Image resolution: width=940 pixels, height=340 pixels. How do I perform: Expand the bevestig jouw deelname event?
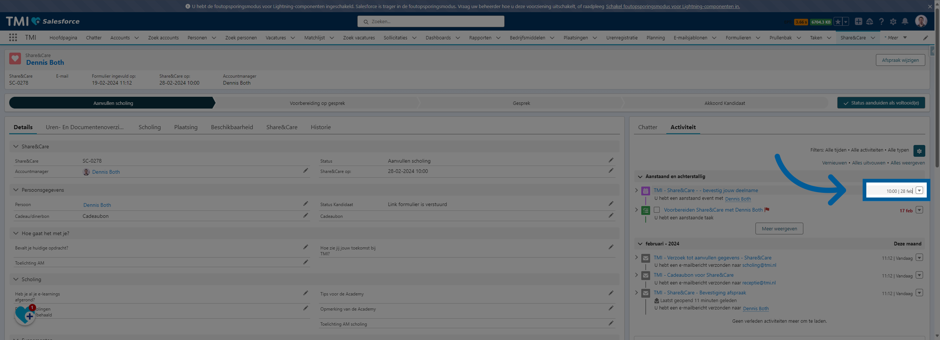[x=636, y=190]
